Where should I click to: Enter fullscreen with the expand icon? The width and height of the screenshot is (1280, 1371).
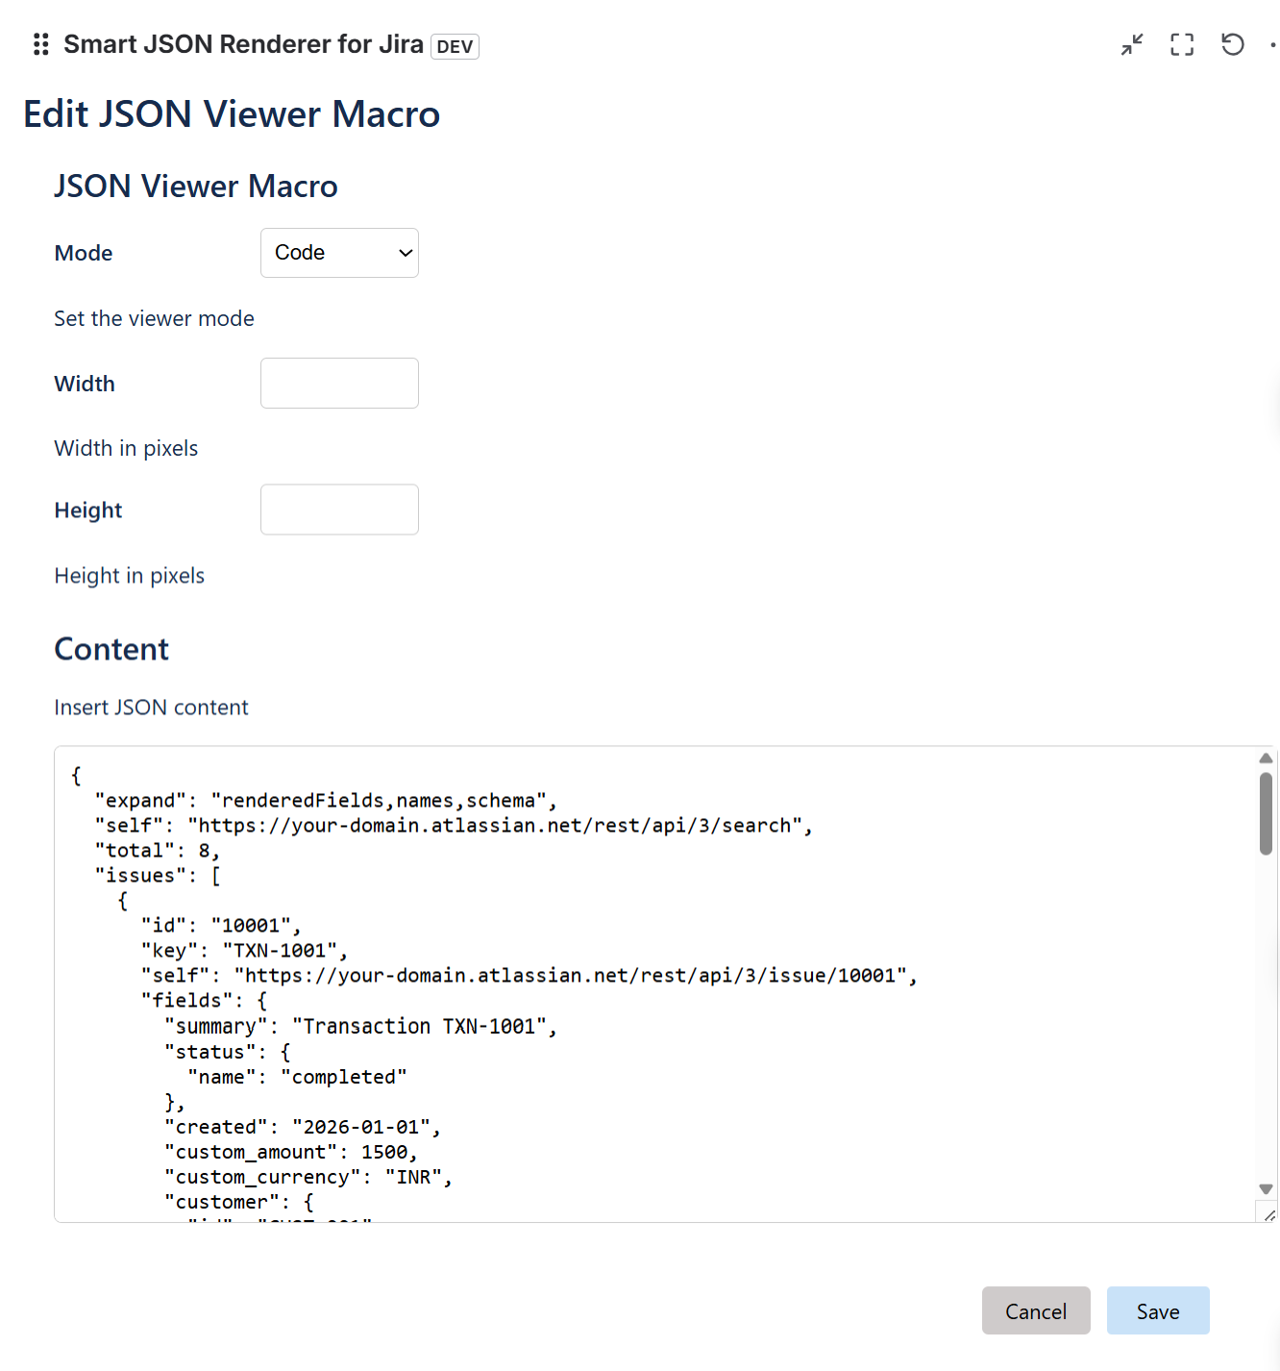[x=1182, y=44]
